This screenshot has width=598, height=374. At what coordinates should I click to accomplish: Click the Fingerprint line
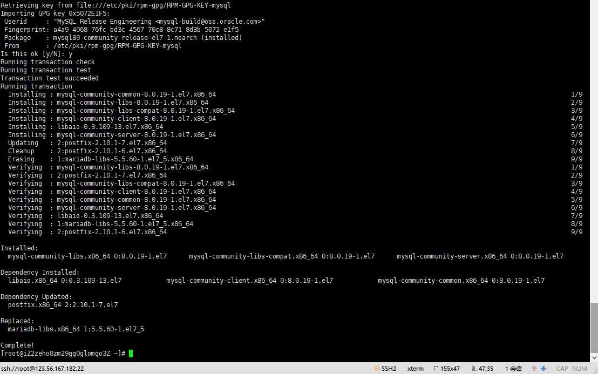tap(121, 29)
